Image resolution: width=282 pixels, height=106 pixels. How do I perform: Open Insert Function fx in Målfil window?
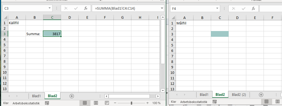(253, 9)
